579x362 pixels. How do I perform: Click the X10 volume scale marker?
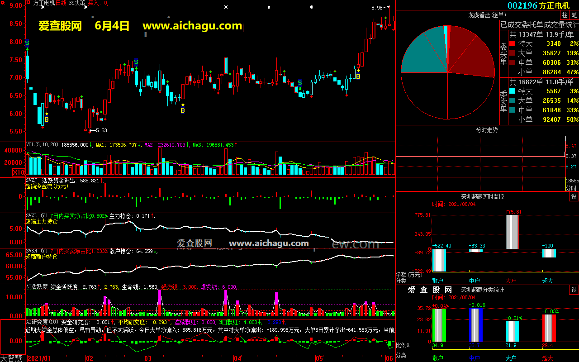19,172
